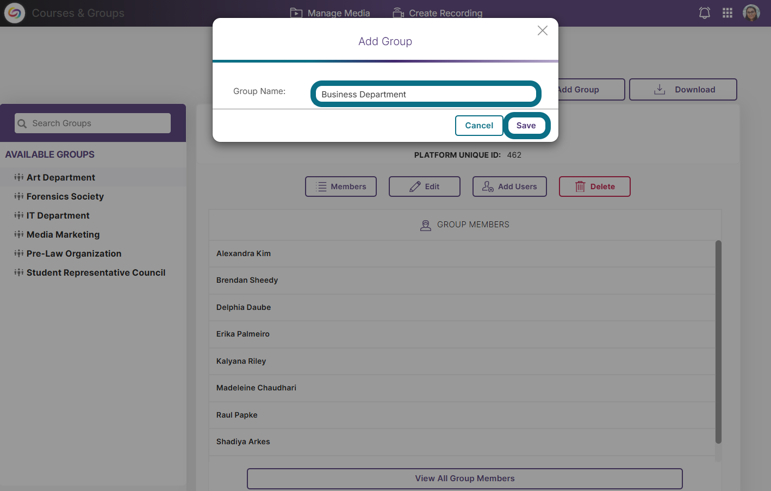Select Media Marketing group

tap(93, 234)
